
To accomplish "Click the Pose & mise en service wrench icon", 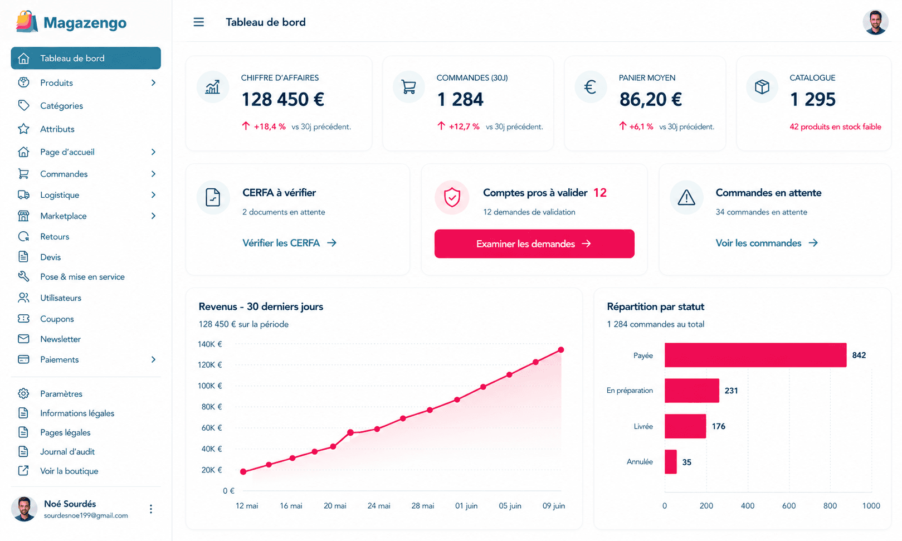I will click(23, 276).
